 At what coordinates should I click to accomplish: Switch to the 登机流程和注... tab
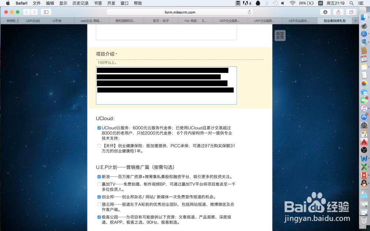click(x=126, y=21)
